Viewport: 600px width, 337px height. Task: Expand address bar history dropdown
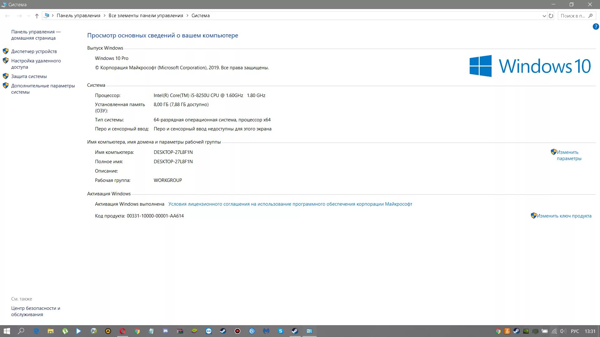(x=544, y=16)
